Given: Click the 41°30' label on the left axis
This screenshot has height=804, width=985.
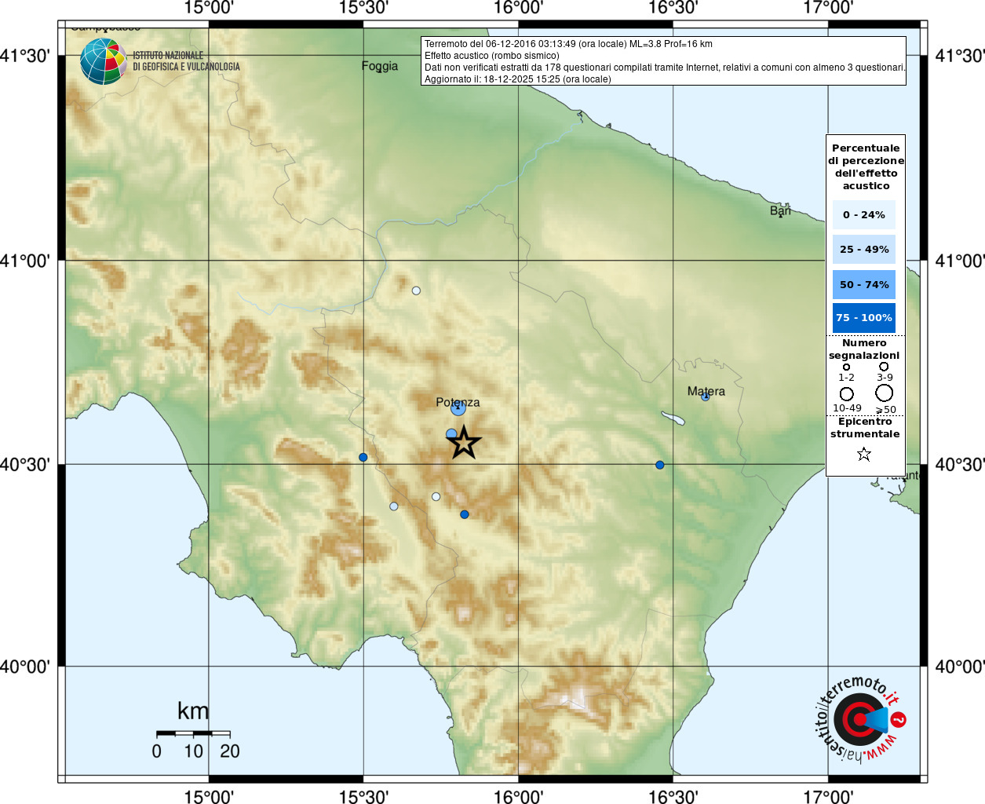Looking at the screenshot, I should (x=25, y=56).
